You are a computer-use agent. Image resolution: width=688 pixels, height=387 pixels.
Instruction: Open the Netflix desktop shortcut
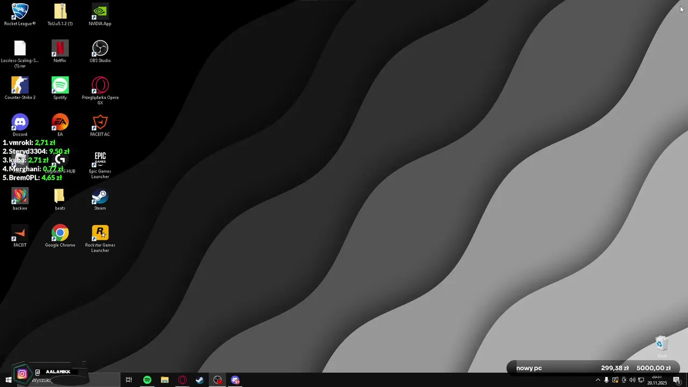pyautogui.click(x=60, y=52)
